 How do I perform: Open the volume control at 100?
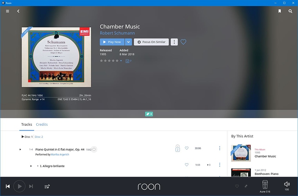(287, 186)
